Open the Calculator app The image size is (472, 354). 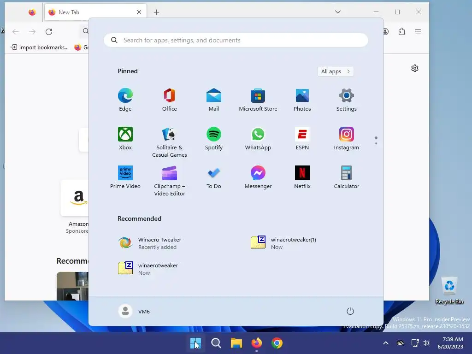click(347, 177)
